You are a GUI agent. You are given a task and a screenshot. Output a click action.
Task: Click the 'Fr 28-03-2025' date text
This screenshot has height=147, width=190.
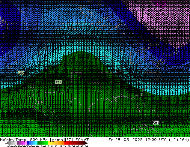(x=126, y=140)
